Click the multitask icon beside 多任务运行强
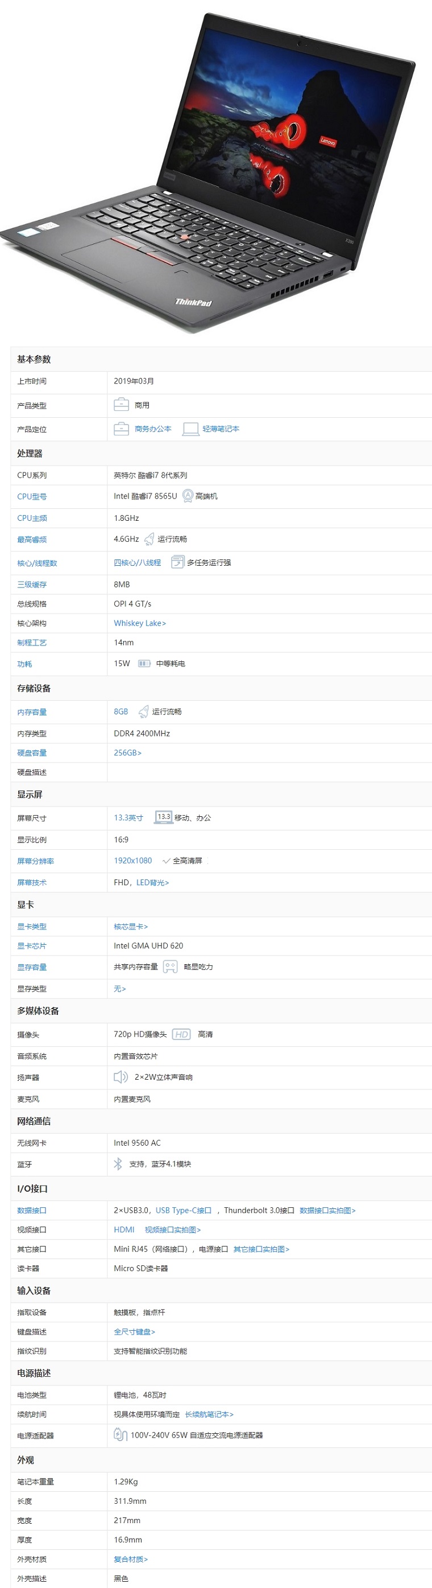Screen dimensions: 432x1588 pyautogui.click(x=177, y=562)
